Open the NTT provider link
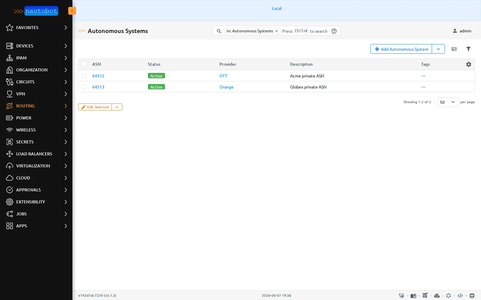 pyautogui.click(x=223, y=76)
